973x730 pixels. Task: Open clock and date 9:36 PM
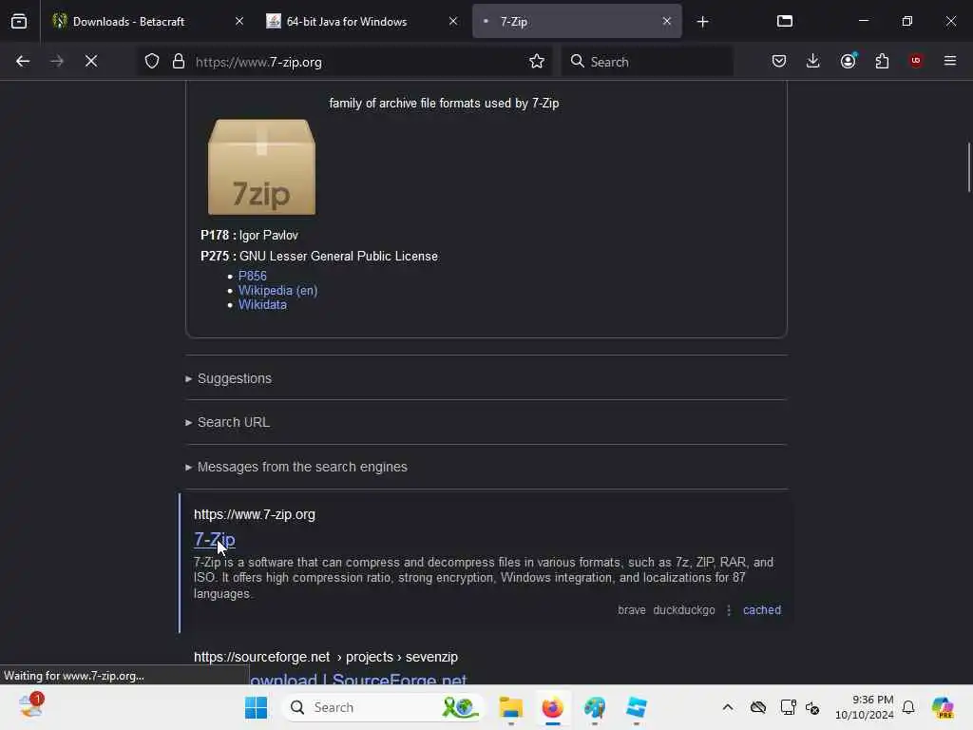pos(865,707)
